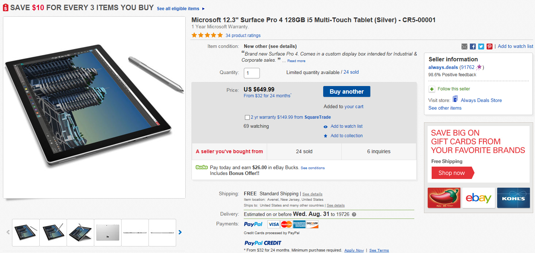Share the listing via the email envelope icon

click(464, 46)
